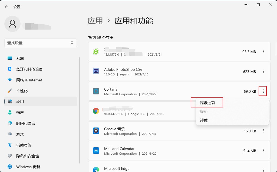
Task: Click the Microsoft Edge app icon
Action: [96, 169]
